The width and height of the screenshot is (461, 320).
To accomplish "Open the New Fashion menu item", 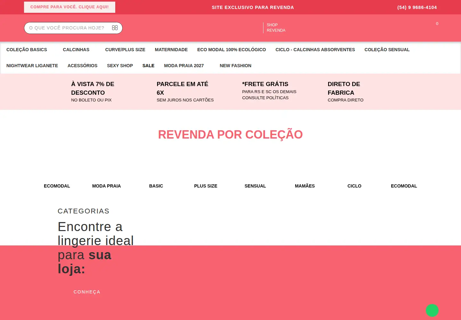I will tap(235, 66).
